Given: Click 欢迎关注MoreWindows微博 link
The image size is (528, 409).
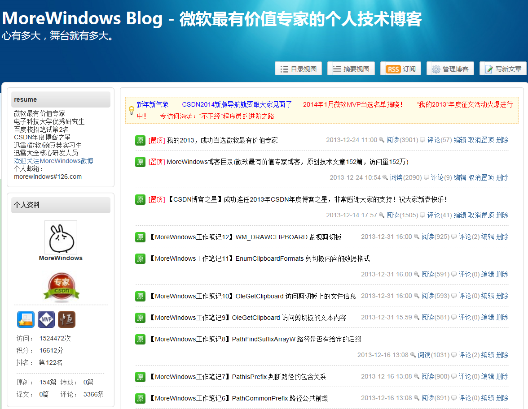Looking at the screenshot, I should [x=53, y=161].
